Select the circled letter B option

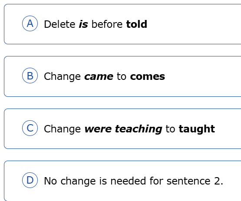30,76
